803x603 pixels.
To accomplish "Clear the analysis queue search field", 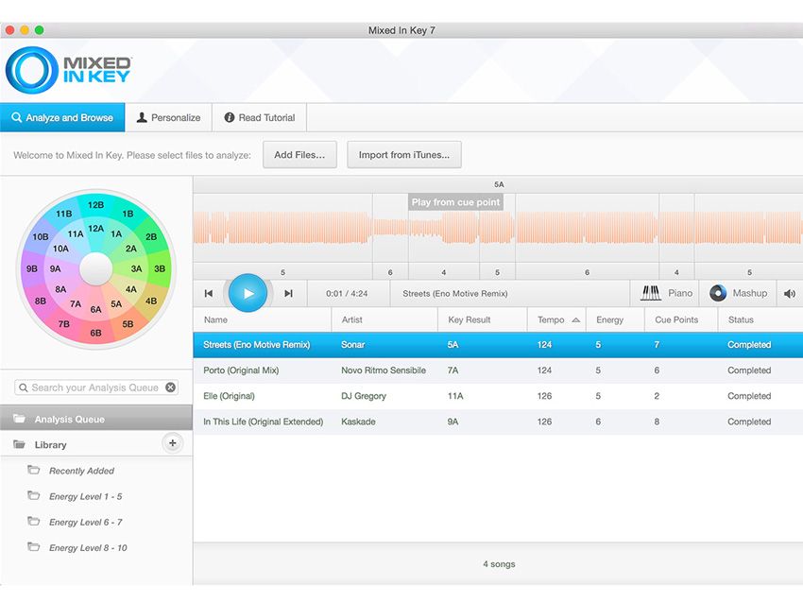I will [172, 388].
